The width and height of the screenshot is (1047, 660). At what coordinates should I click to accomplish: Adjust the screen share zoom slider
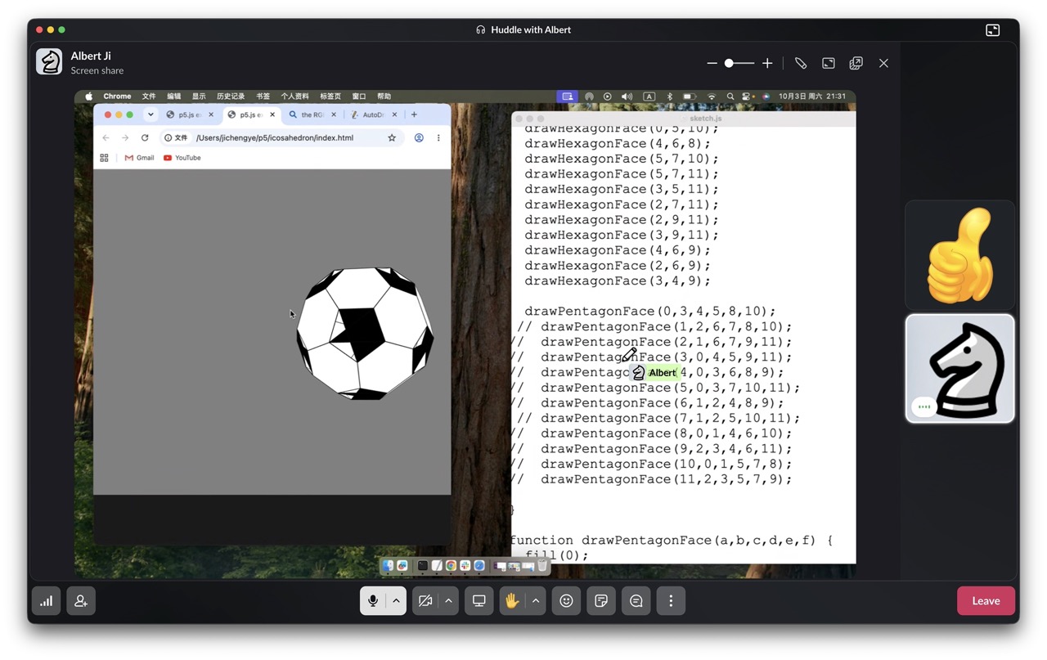coord(739,63)
